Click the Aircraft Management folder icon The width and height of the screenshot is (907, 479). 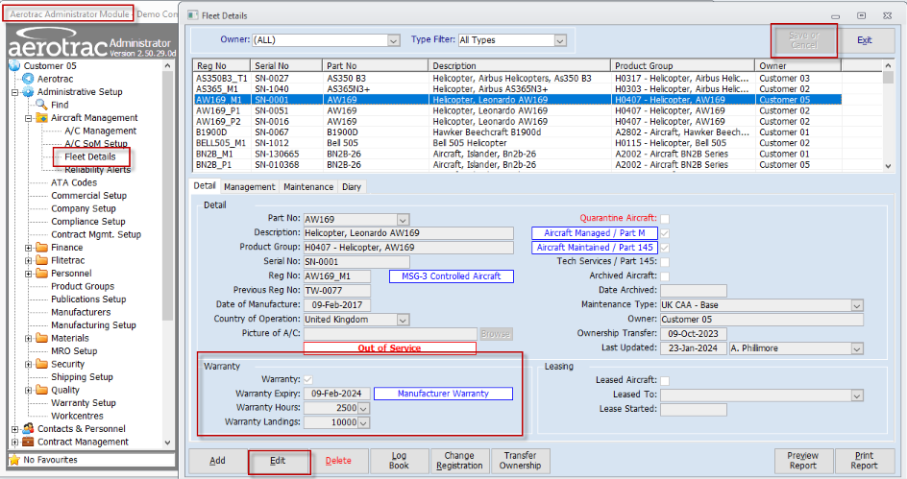pyautogui.click(x=41, y=118)
